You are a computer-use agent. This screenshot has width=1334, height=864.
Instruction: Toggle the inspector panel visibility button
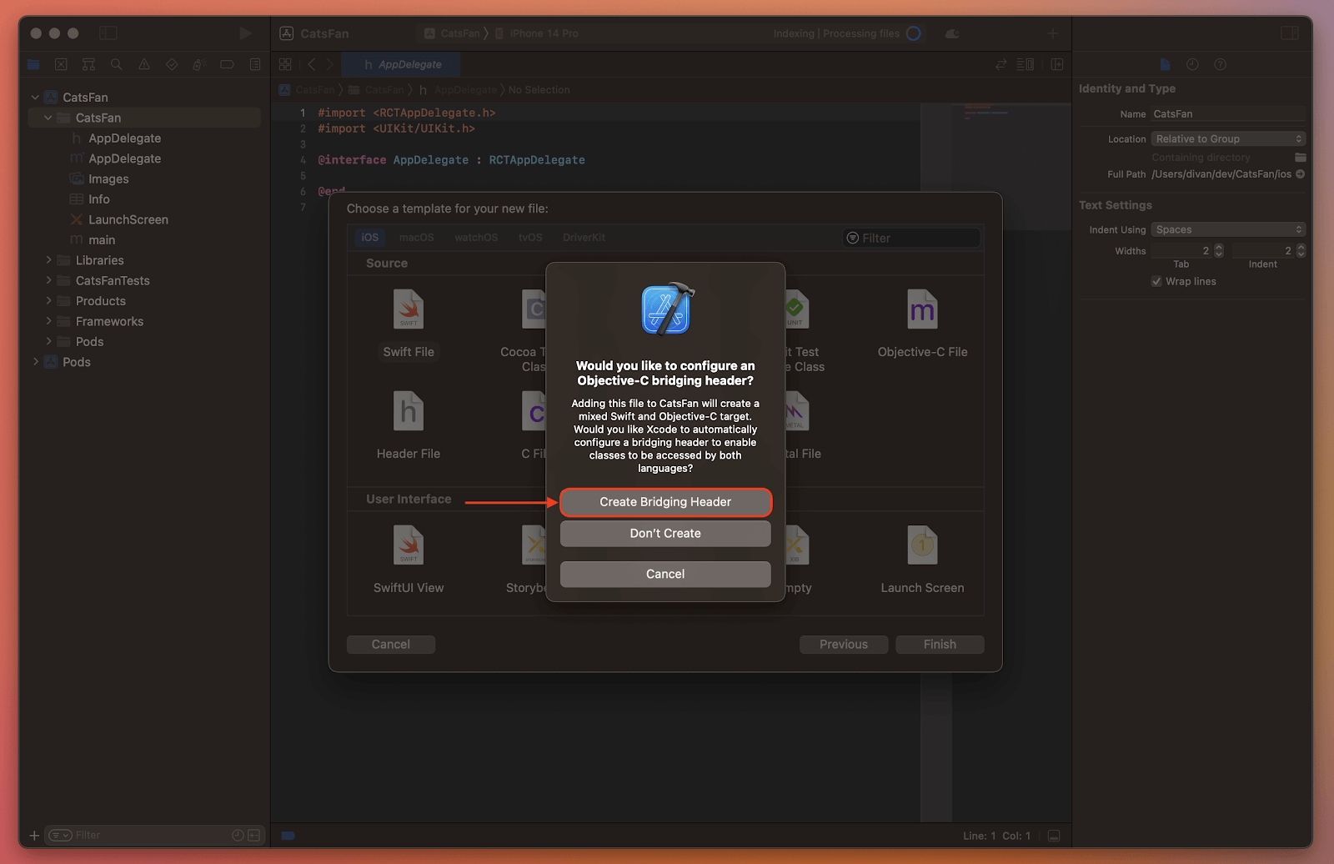click(x=1289, y=33)
